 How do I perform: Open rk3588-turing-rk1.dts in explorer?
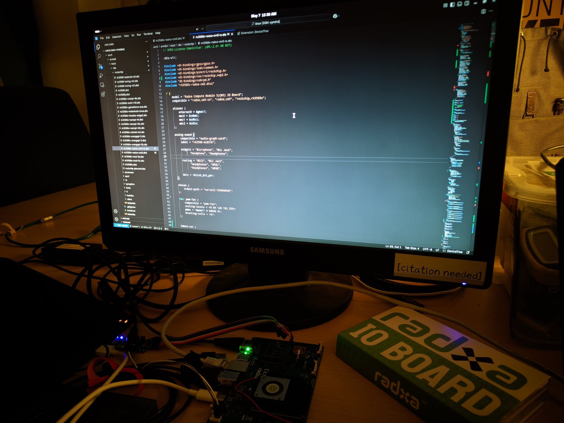tap(127, 81)
